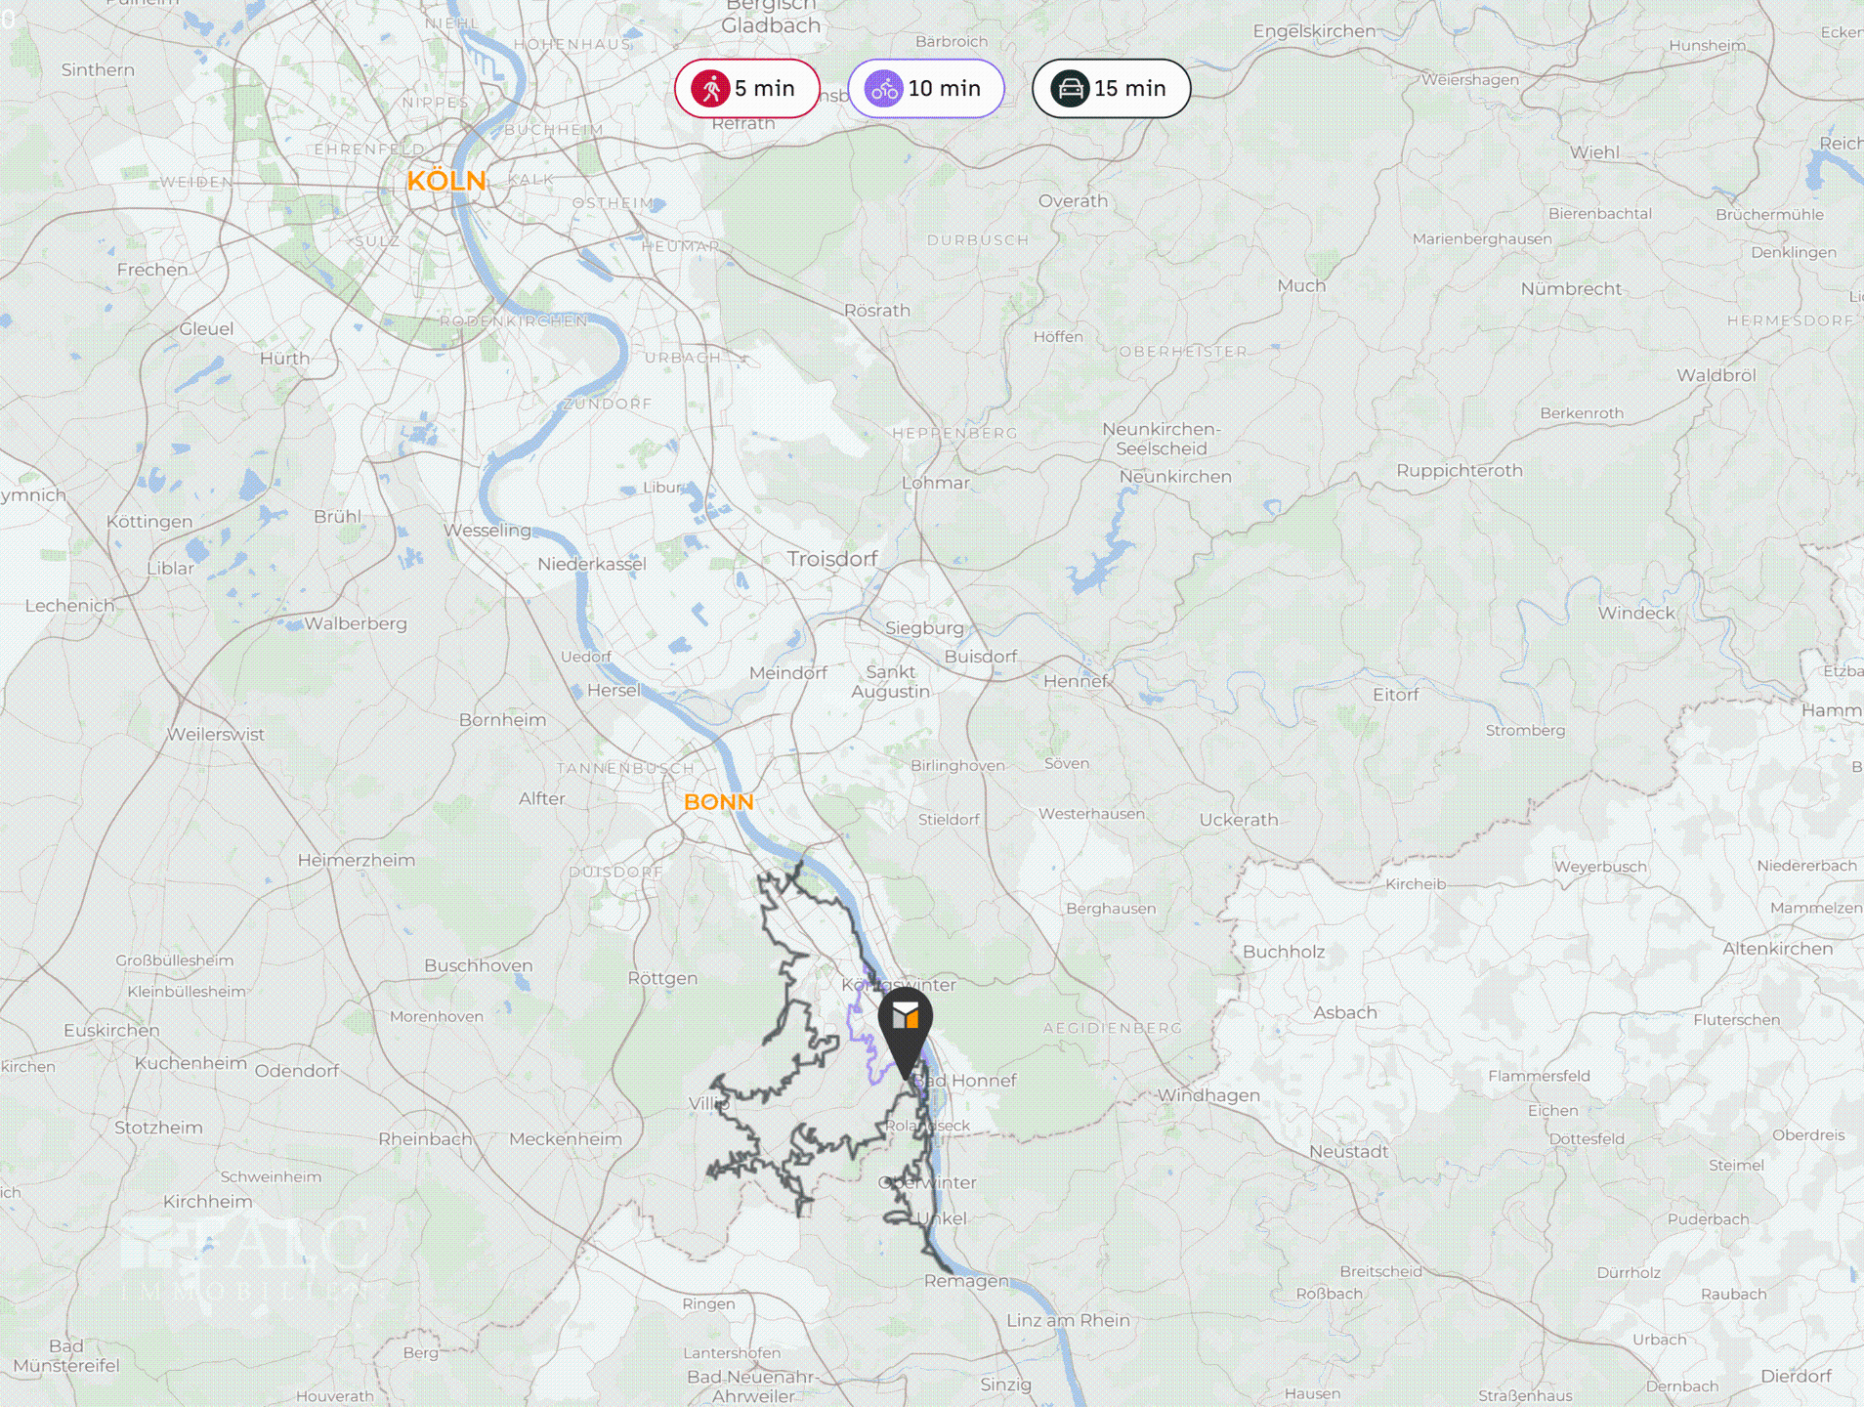
Task: Click the orange KÖLN city label
Action: (446, 181)
